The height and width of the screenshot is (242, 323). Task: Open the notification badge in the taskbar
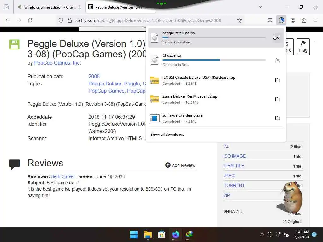pyautogui.click(x=314, y=234)
